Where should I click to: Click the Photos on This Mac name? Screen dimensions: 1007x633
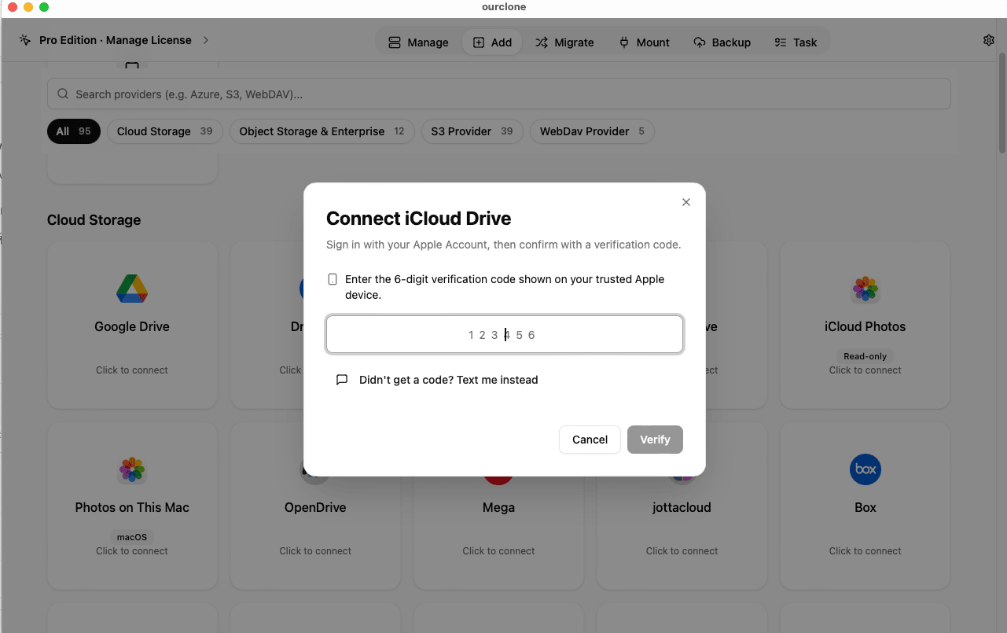132,507
